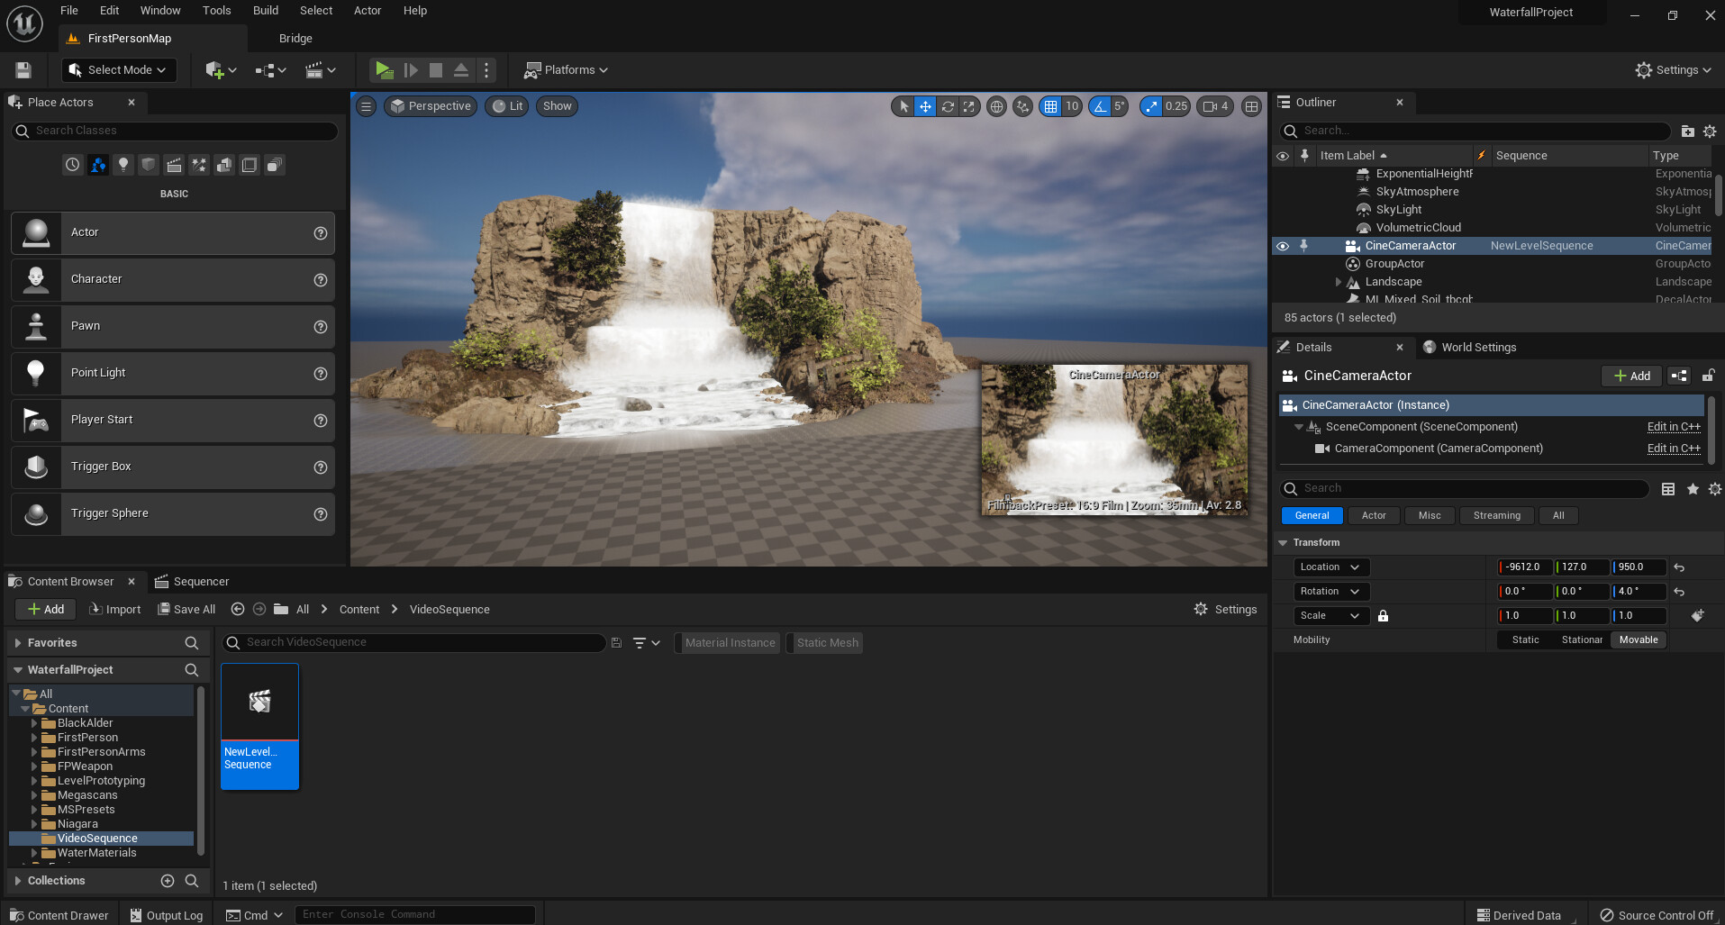
Task: Toggle rotation snapping angle icon
Action: tap(1100, 106)
